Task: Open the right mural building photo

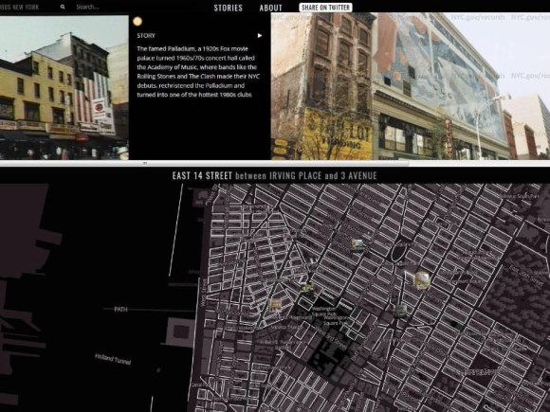Action: click(411, 86)
